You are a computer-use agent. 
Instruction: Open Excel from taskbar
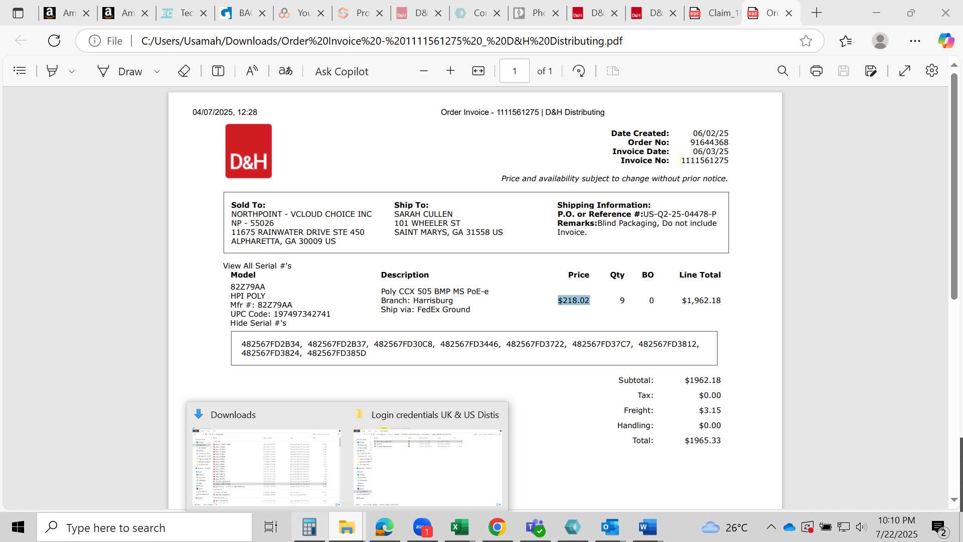tap(459, 527)
